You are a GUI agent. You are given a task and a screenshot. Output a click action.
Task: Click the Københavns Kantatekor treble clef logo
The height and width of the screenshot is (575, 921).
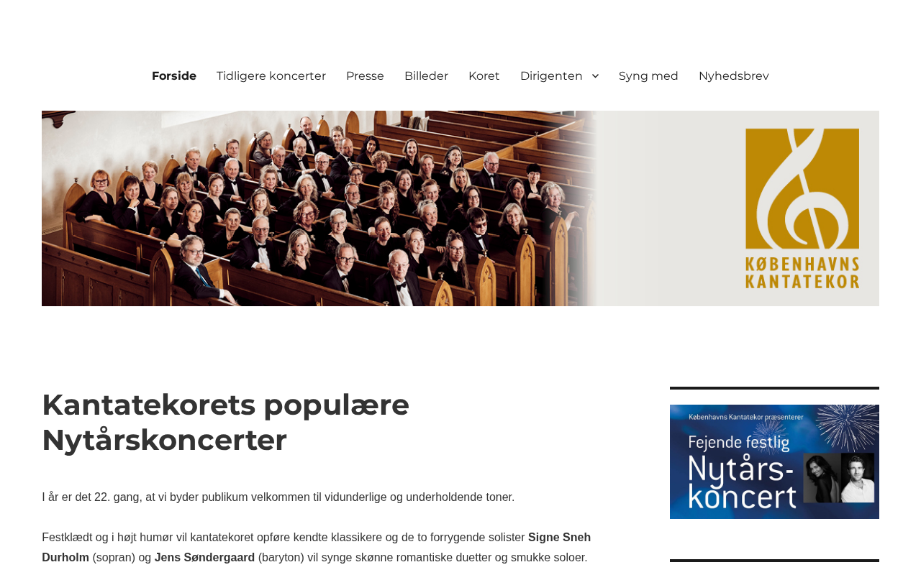pyautogui.click(x=802, y=189)
